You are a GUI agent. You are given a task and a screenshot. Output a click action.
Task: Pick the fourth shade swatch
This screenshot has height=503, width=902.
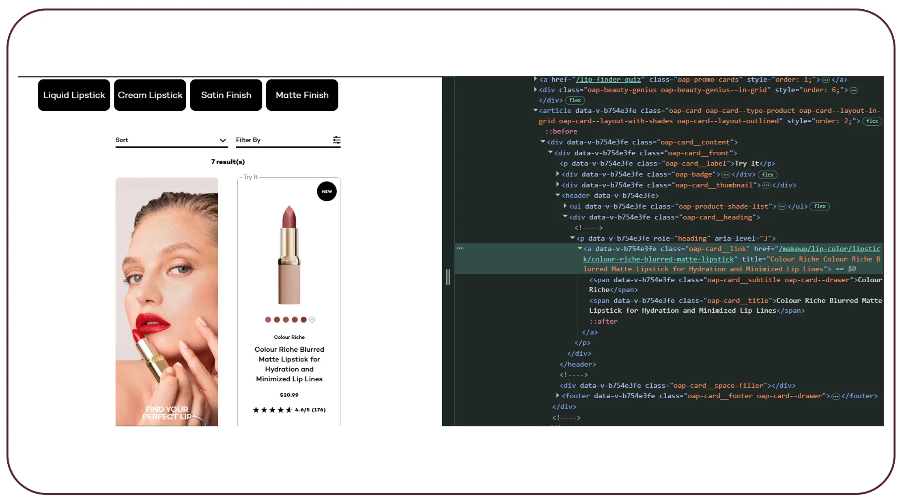(x=295, y=320)
